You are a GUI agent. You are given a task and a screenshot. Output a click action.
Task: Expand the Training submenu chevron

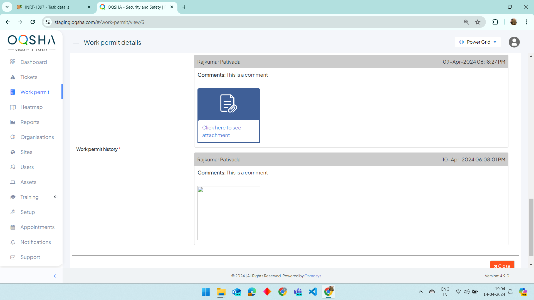coord(55,197)
